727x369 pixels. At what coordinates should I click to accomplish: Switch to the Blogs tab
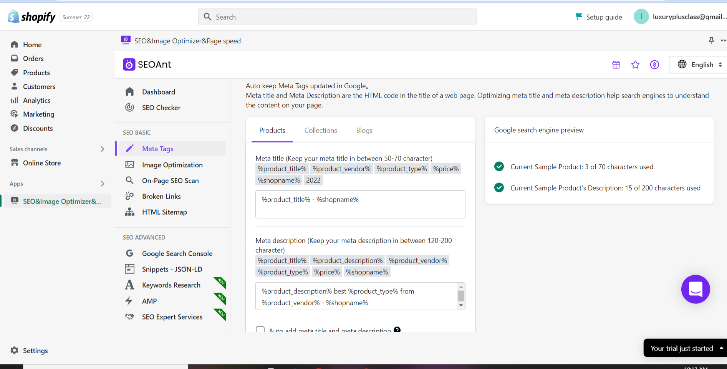coord(364,130)
